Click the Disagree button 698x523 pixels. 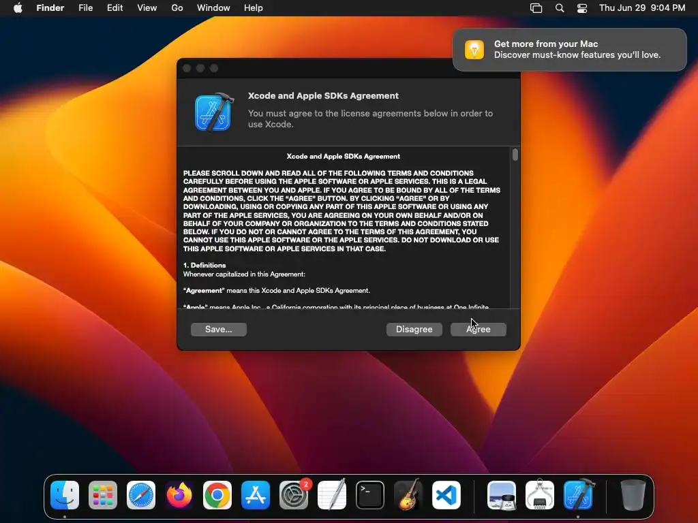tap(414, 329)
